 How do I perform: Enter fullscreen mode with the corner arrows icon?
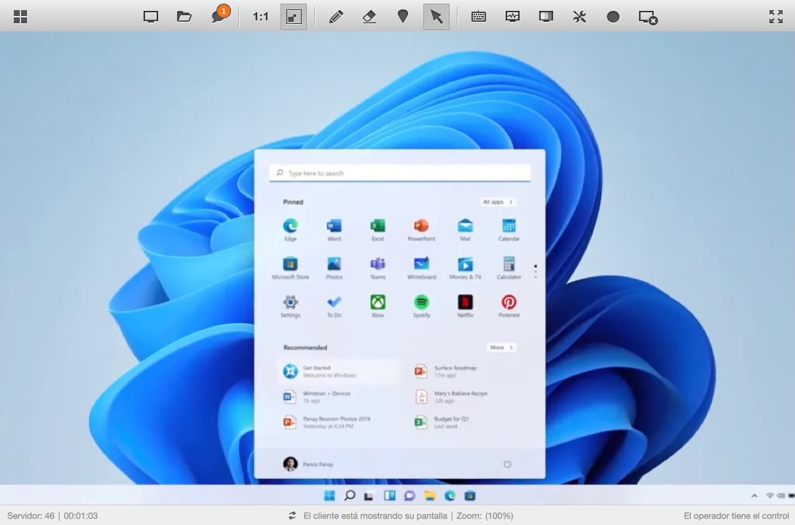tap(776, 17)
